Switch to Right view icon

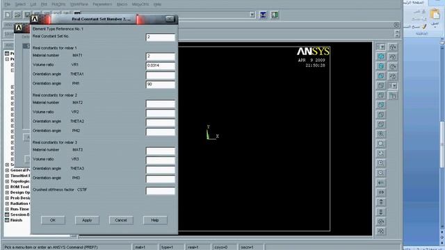pyautogui.click(x=381, y=85)
